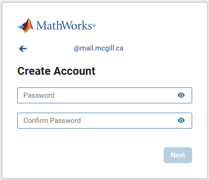Reveal the Confirm Password text with eye icon
209x180 pixels.
pos(181,120)
